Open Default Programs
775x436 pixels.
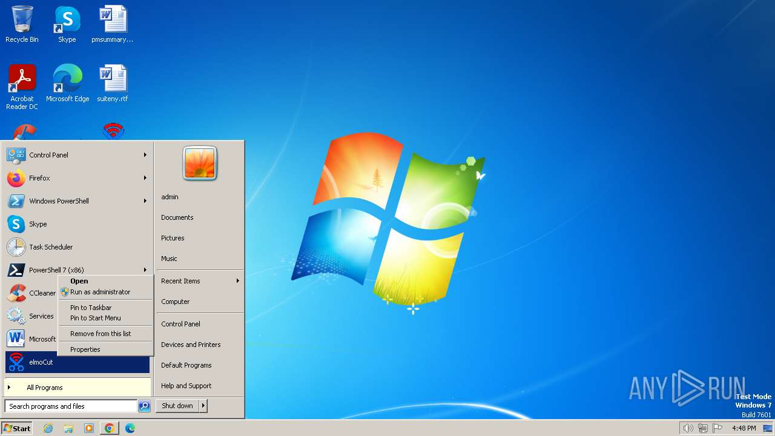[x=186, y=365]
